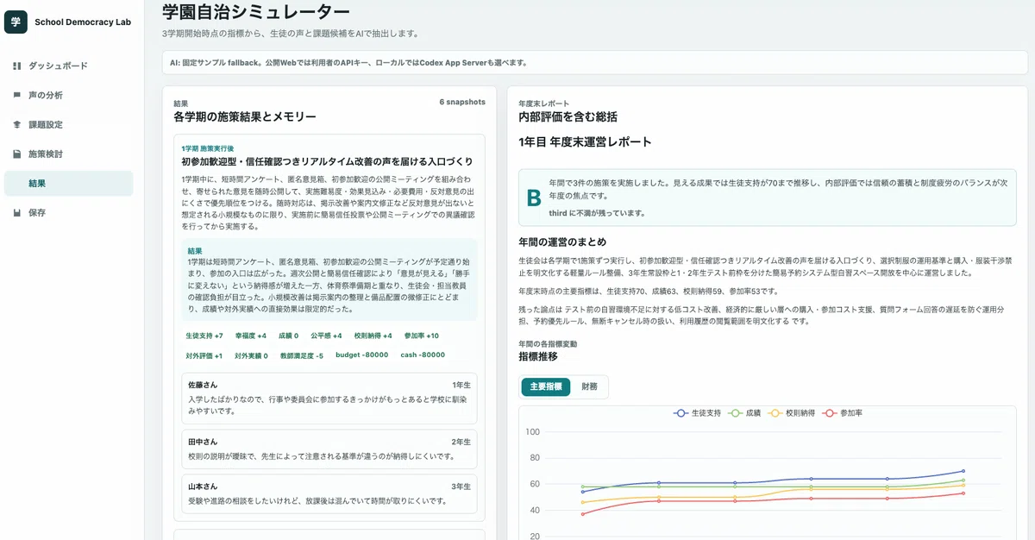The height and width of the screenshot is (540, 1035).
Task: Click the 公平感 +4 stat
Action: (325, 336)
